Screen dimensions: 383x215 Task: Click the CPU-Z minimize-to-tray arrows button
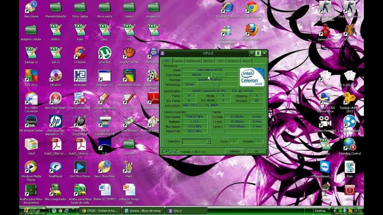coord(258,53)
